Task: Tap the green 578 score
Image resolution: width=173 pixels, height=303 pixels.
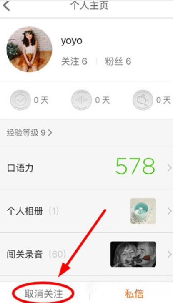Action: coord(135,167)
